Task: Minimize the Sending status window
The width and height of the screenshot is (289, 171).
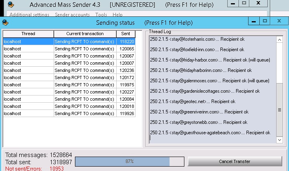Action: [254, 21]
